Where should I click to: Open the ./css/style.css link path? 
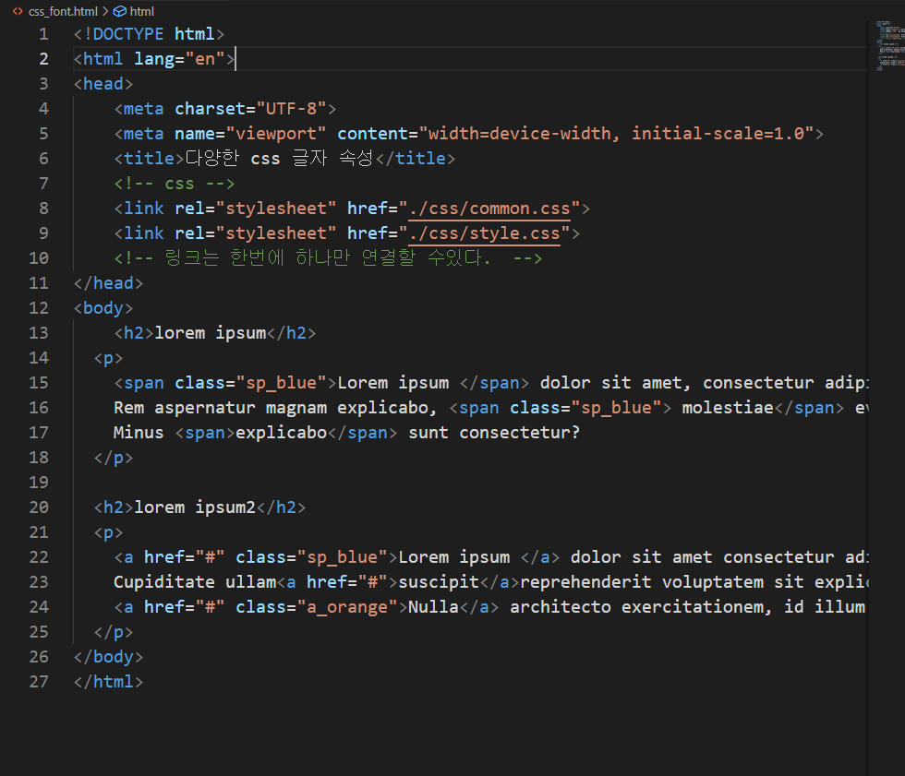point(484,233)
